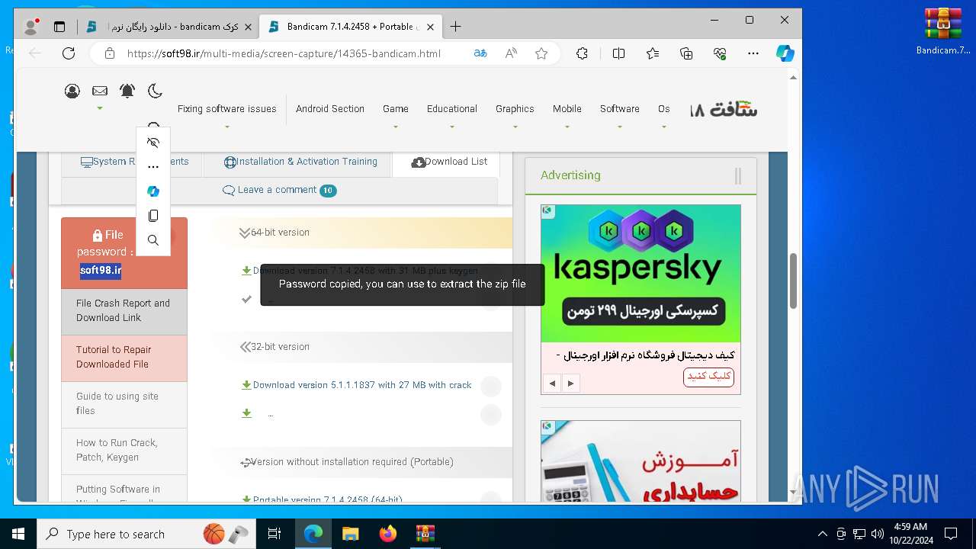This screenshot has height=549, width=976.
Task: Close the Bandicam 7.1.4.2458 Portable tab
Action: [x=430, y=27]
